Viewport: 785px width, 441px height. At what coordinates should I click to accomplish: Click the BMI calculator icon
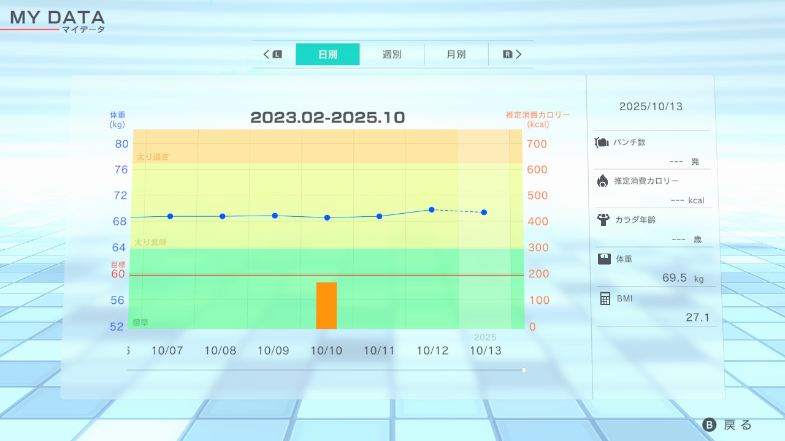605,298
